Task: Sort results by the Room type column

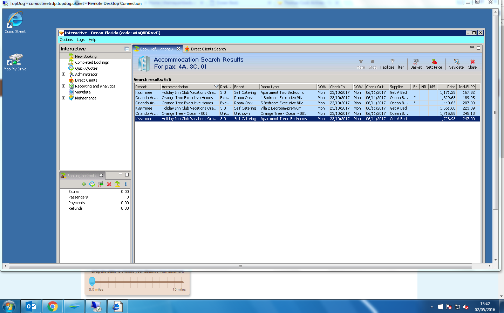Action: pyautogui.click(x=288, y=87)
